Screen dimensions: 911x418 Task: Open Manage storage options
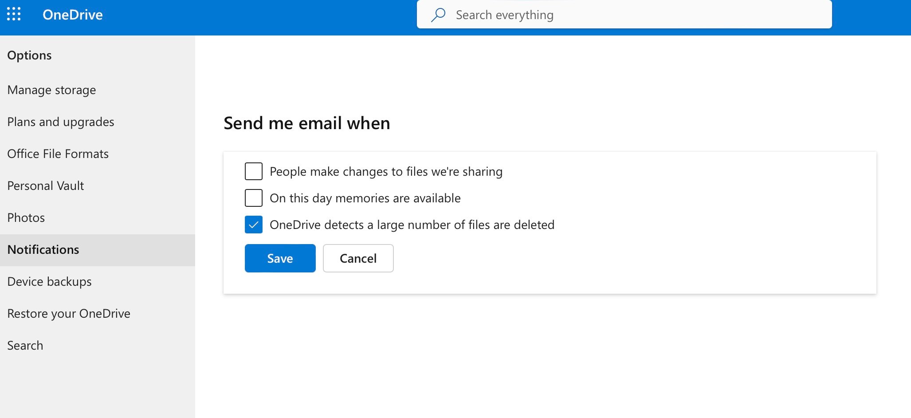[51, 90]
